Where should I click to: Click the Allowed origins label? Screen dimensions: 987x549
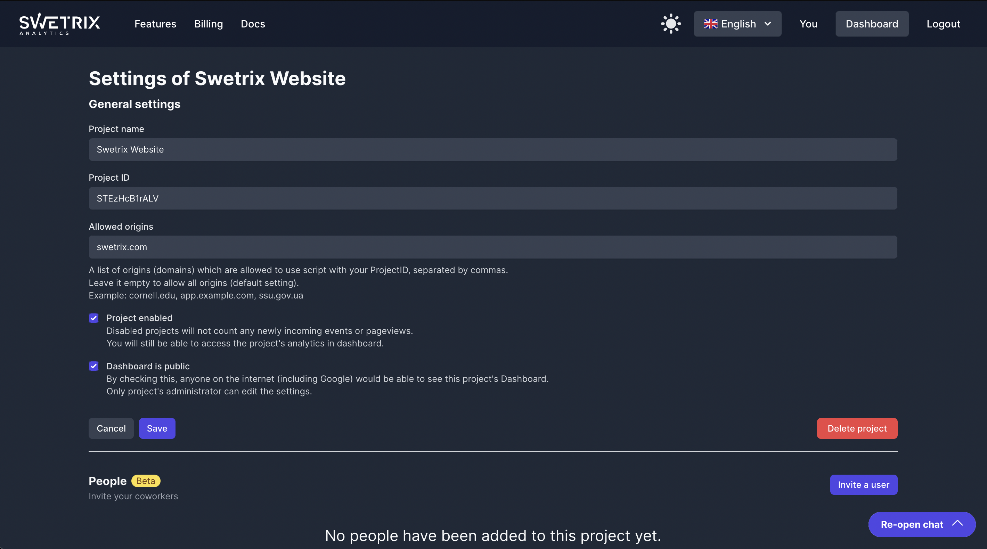click(x=121, y=227)
